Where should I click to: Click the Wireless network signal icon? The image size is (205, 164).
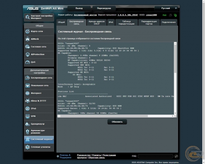pyautogui.click(x=27, y=78)
